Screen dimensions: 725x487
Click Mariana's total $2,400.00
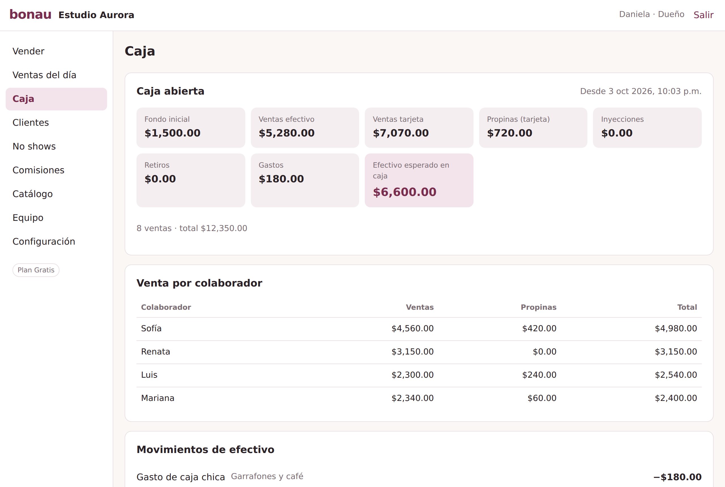pos(676,398)
